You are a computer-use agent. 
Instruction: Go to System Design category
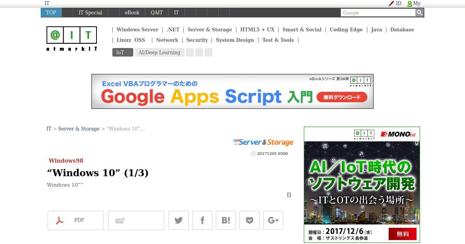coord(235,40)
